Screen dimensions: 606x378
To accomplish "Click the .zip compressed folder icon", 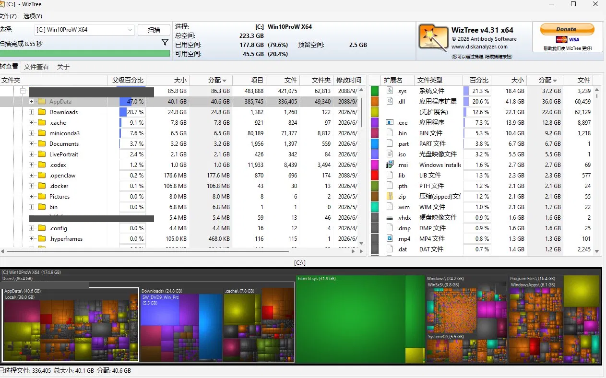I will [x=390, y=196].
